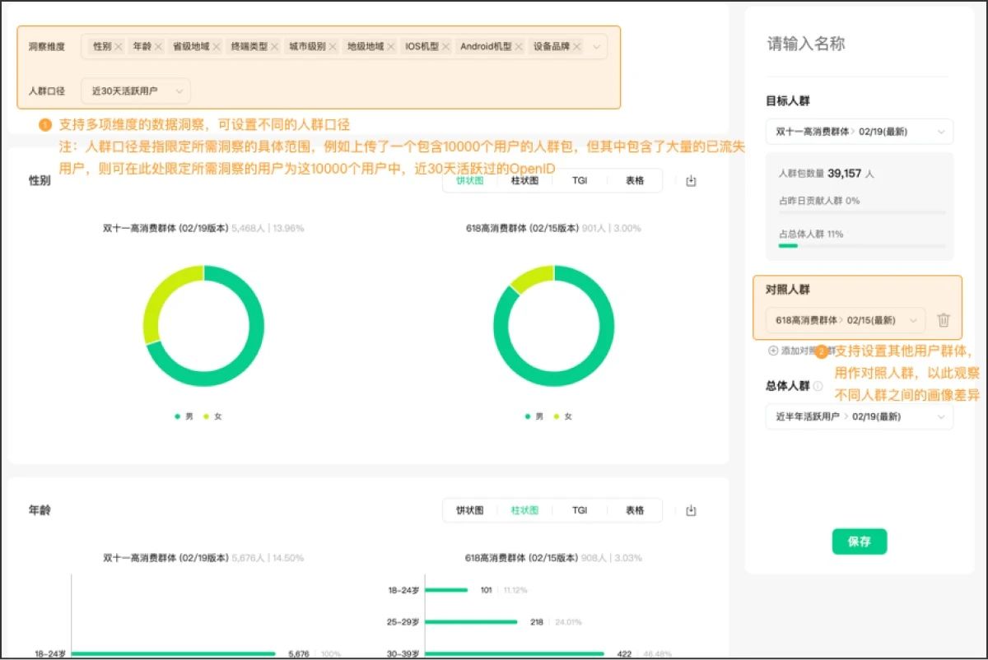988x660 pixels.
Task: Remove the 终端类型 dimension tag
Action: click(x=274, y=47)
